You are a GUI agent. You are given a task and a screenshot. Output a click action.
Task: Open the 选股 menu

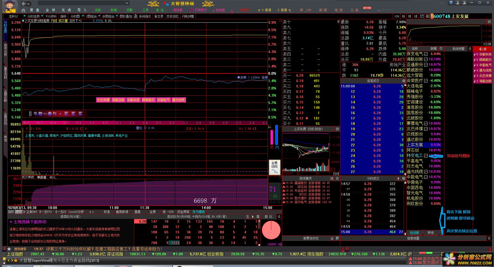(x=98, y=10)
